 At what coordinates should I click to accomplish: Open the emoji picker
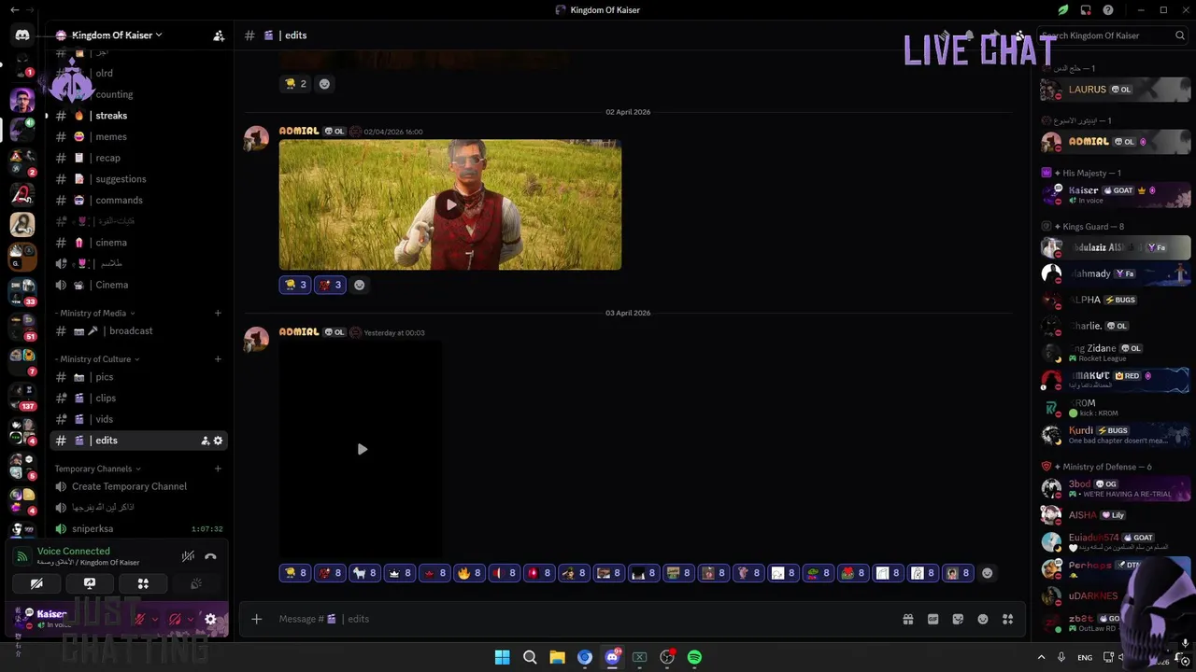pyautogui.click(x=983, y=619)
